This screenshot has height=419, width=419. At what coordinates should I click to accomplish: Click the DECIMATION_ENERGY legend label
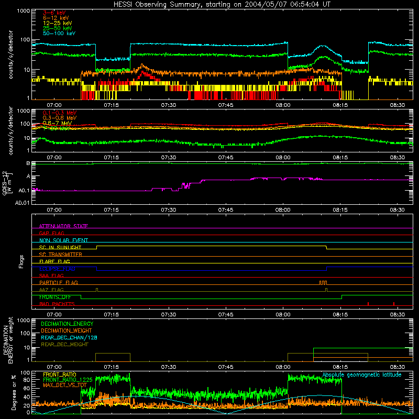(67, 324)
